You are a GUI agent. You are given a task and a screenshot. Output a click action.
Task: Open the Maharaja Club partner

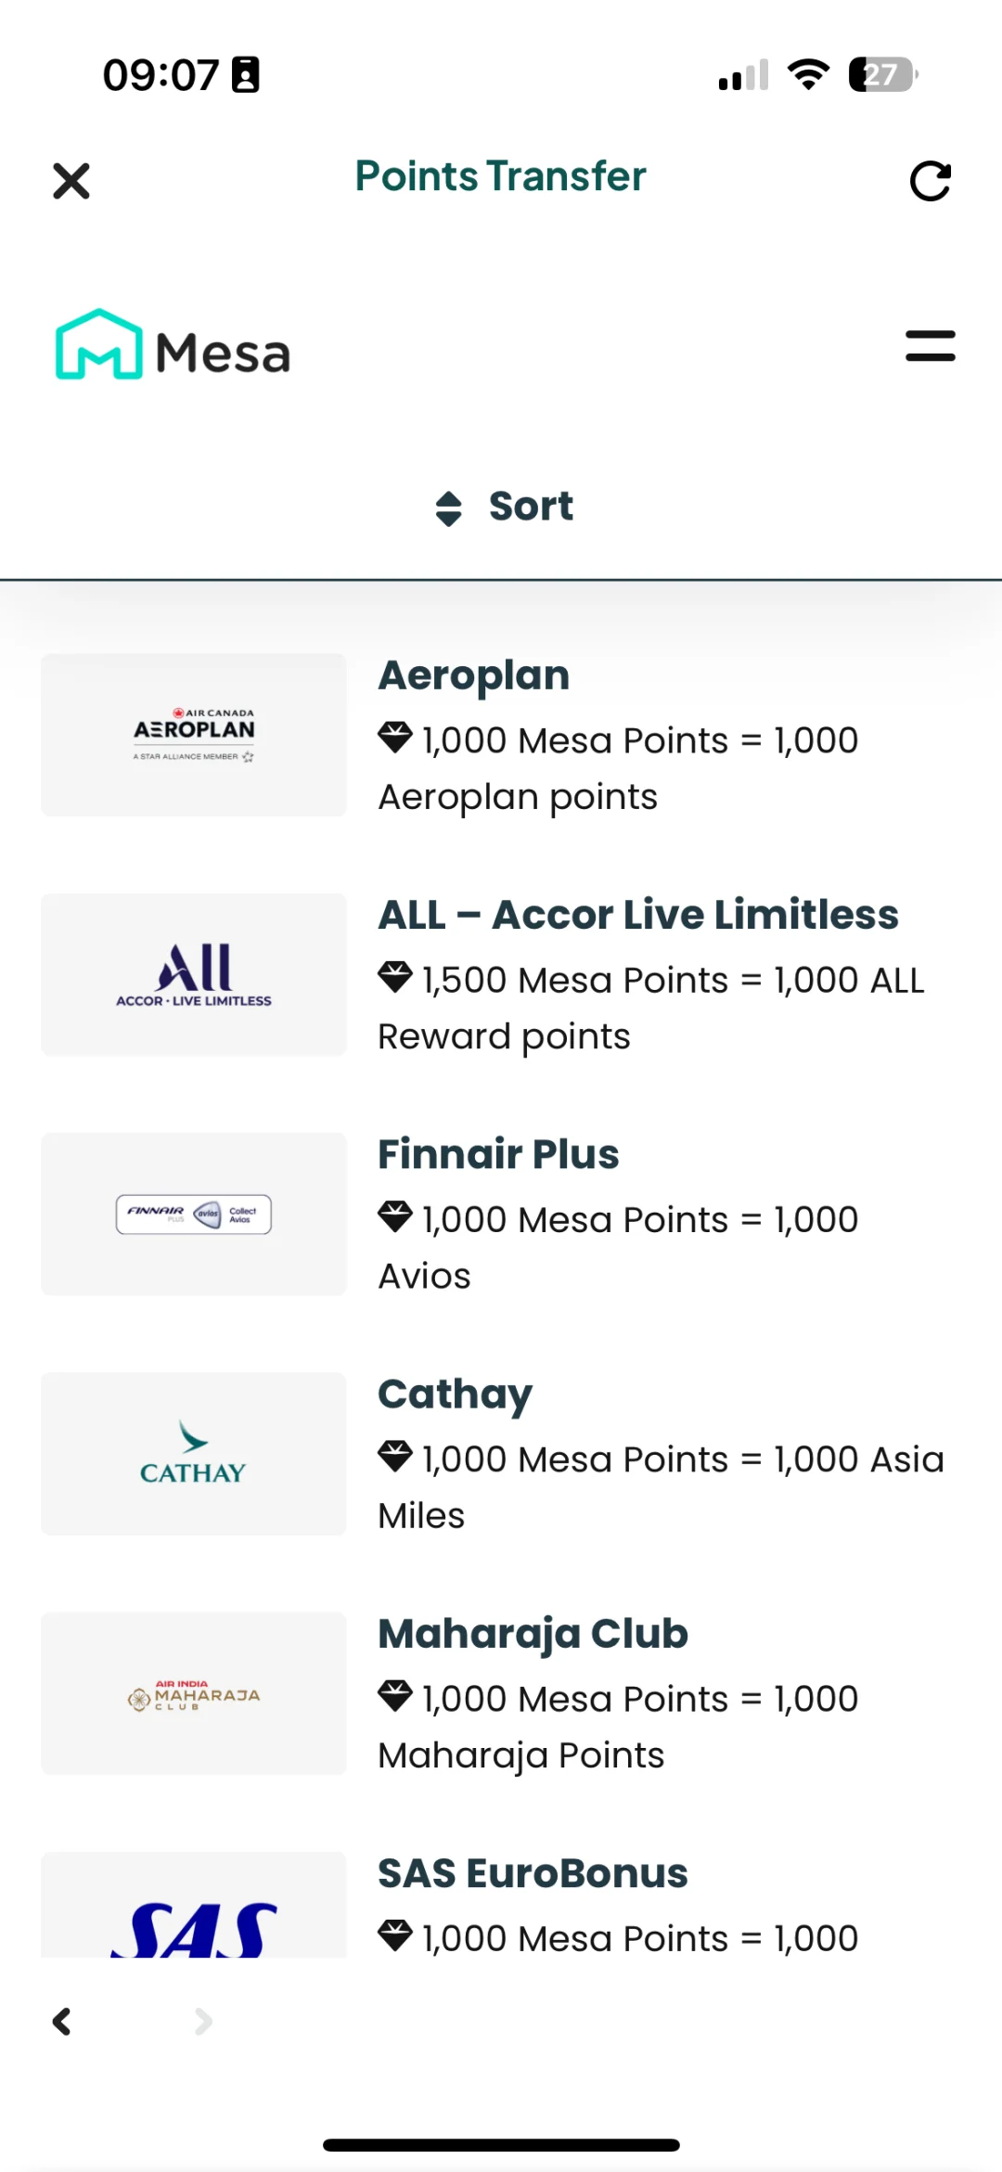[533, 1634]
